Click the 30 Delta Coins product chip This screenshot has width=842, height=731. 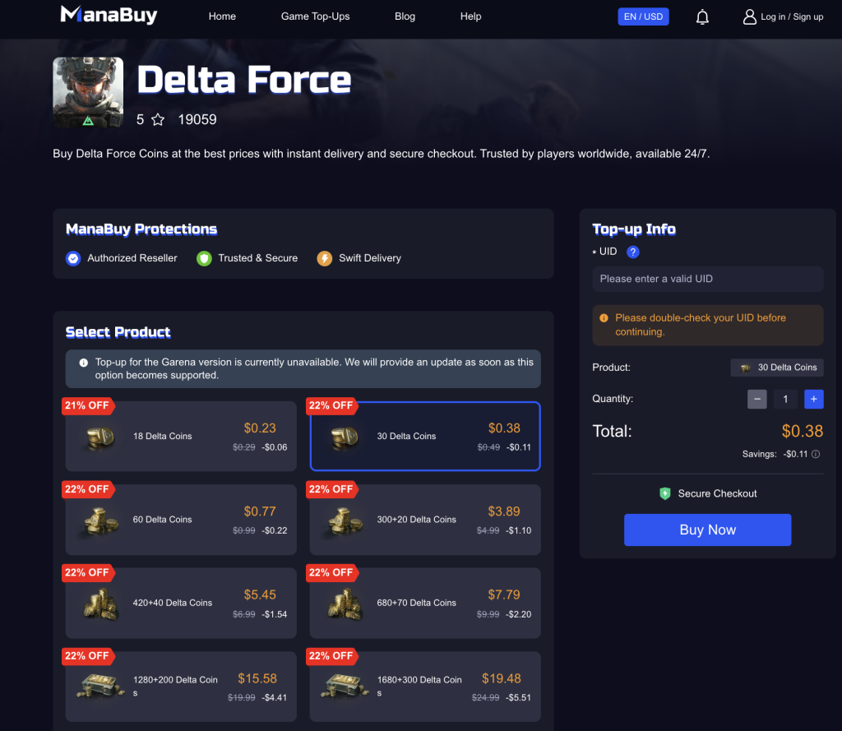point(777,368)
